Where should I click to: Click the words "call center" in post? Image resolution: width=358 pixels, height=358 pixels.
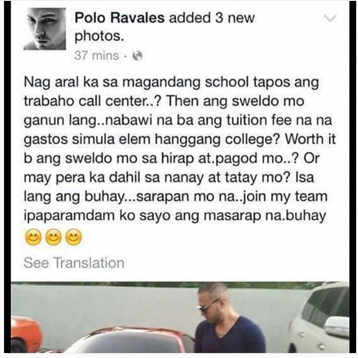tap(115, 101)
